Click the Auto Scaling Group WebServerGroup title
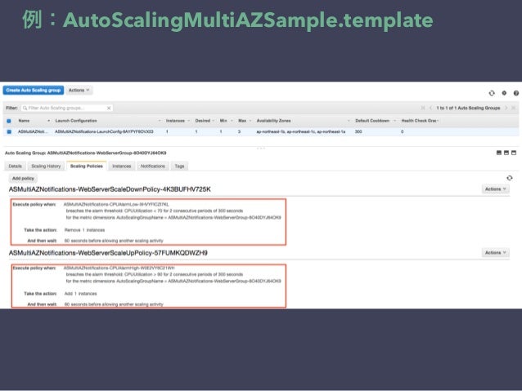522x391 pixels. (86, 153)
